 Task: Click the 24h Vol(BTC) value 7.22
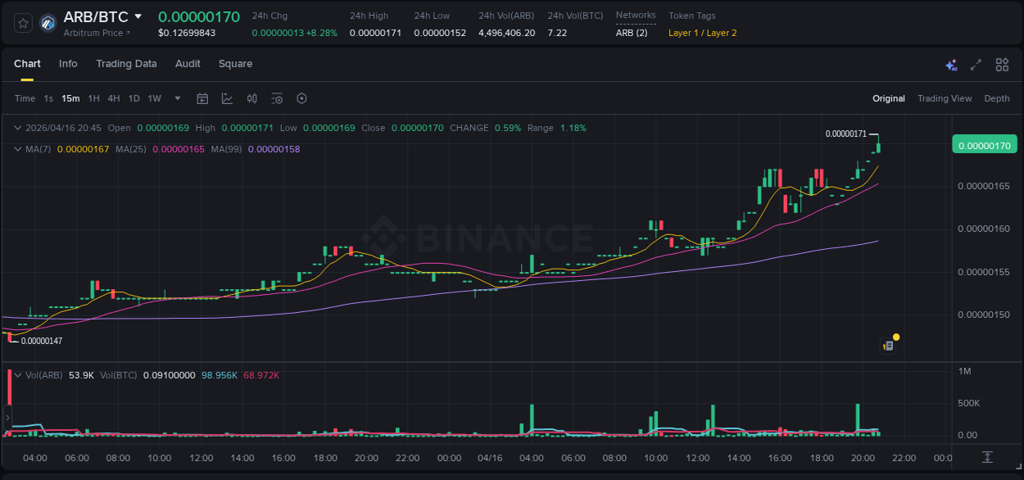pyautogui.click(x=556, y=33)
